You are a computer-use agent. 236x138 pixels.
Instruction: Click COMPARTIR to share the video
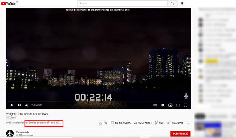point(143,123)
